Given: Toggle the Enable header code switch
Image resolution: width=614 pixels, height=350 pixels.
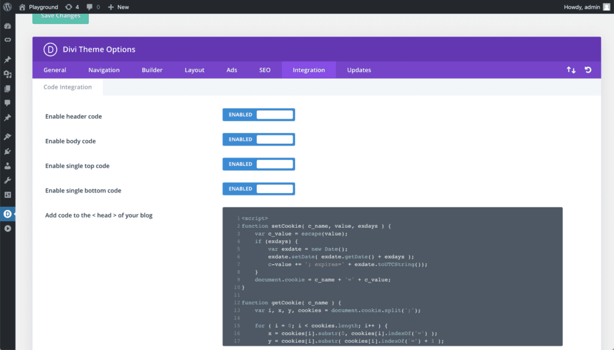Looking at the screenshot, I should pyautogui.click(x=258, y=114).
